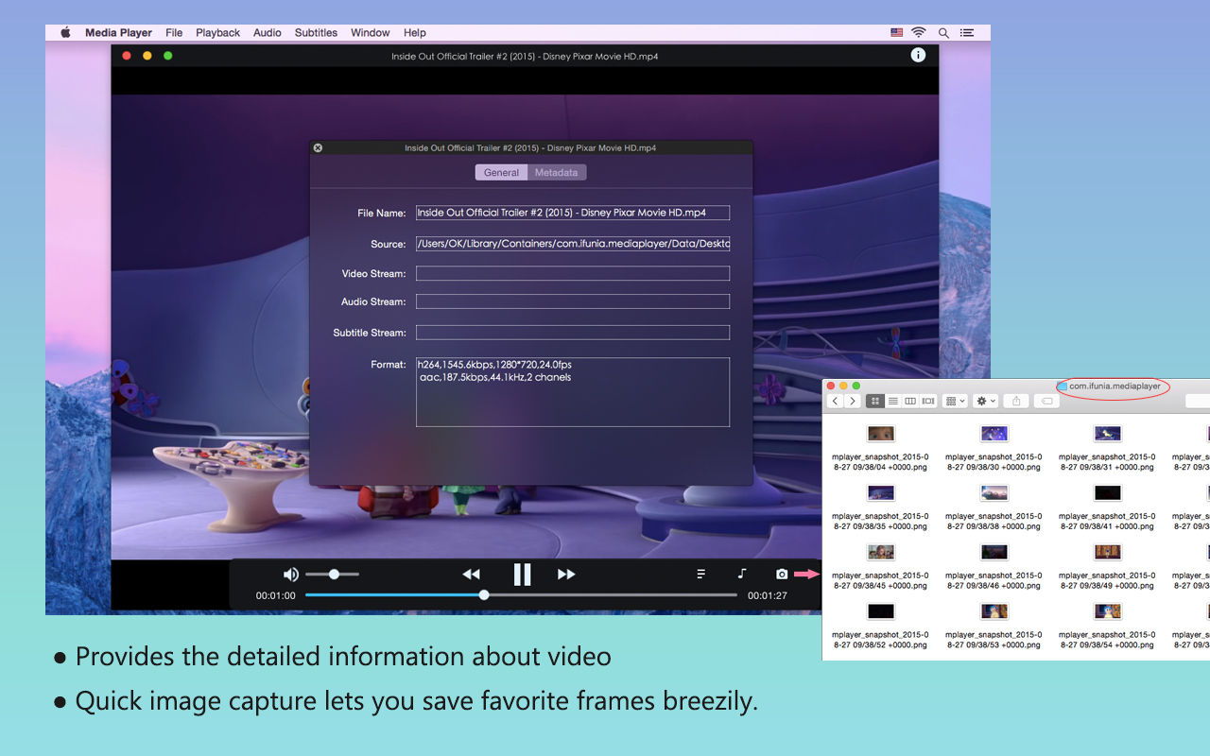
Task: Open the Window menu
Action: [x=371, y=32]
